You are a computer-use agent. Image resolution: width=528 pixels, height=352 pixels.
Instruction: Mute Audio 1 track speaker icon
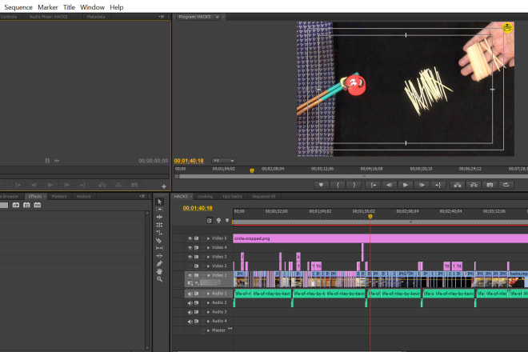coord(190,294)
